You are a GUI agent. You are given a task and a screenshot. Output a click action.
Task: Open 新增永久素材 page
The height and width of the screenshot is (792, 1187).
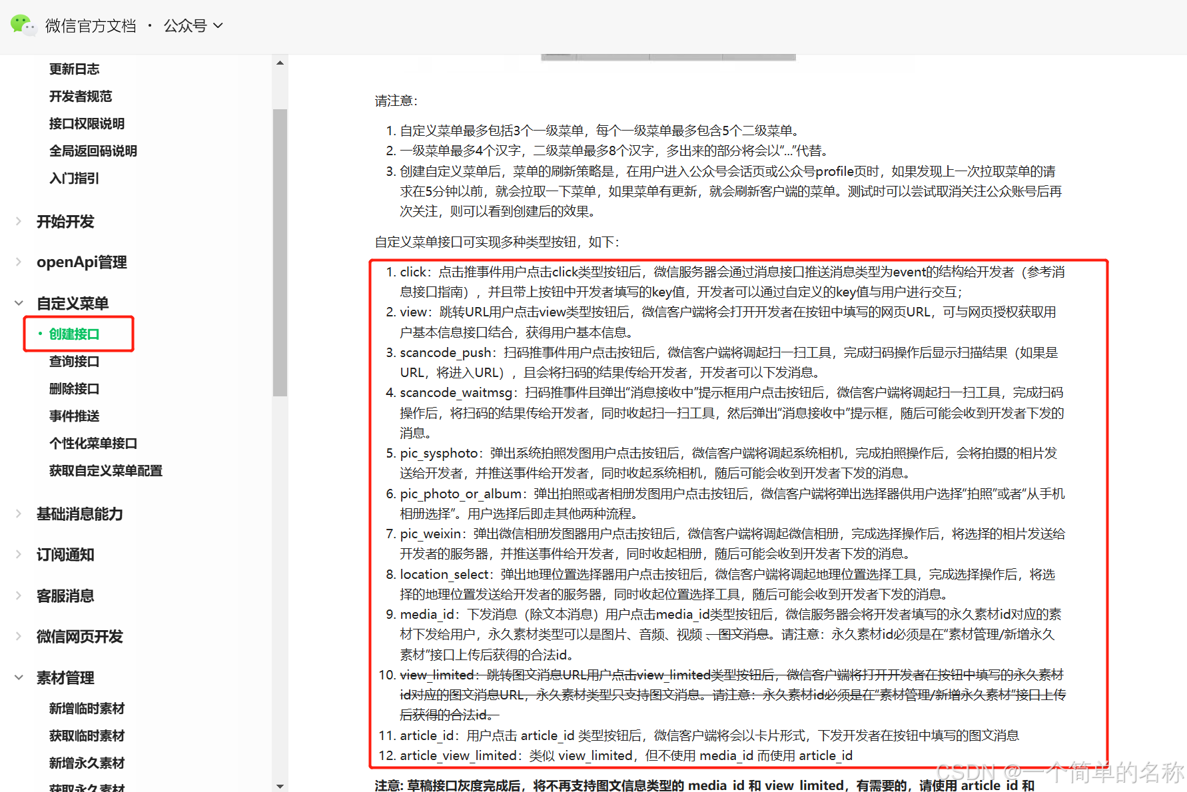(87, 763)
